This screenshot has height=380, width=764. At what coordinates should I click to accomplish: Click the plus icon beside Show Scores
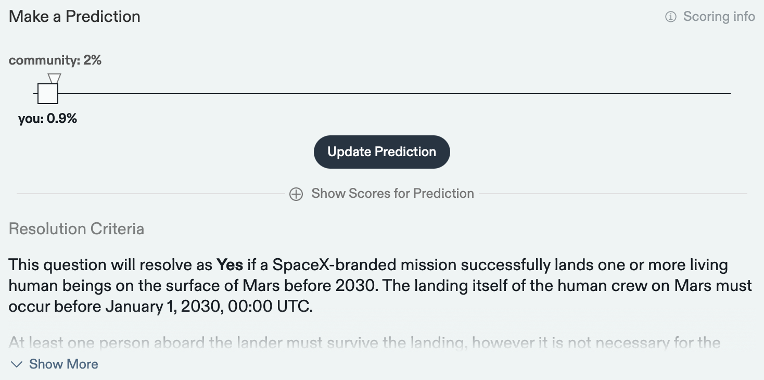[x=296, y=194]
